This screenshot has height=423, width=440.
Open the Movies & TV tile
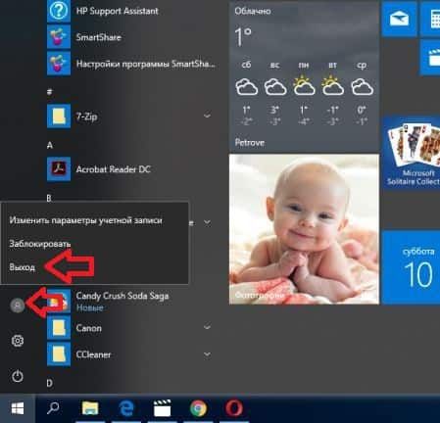point(430,57)
